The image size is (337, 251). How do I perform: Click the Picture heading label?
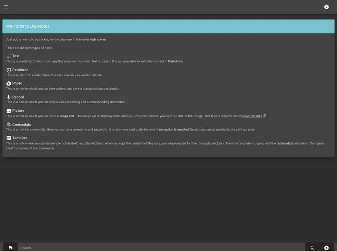pos(18,111)
